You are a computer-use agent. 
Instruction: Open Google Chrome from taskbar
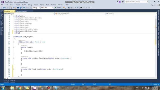19,88
